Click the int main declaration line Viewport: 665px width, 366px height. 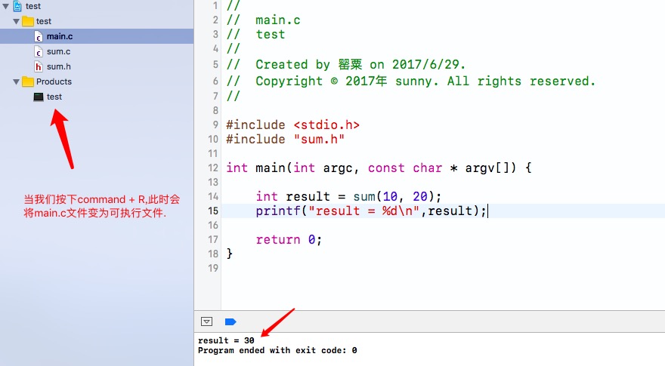[x=379, y=168]
